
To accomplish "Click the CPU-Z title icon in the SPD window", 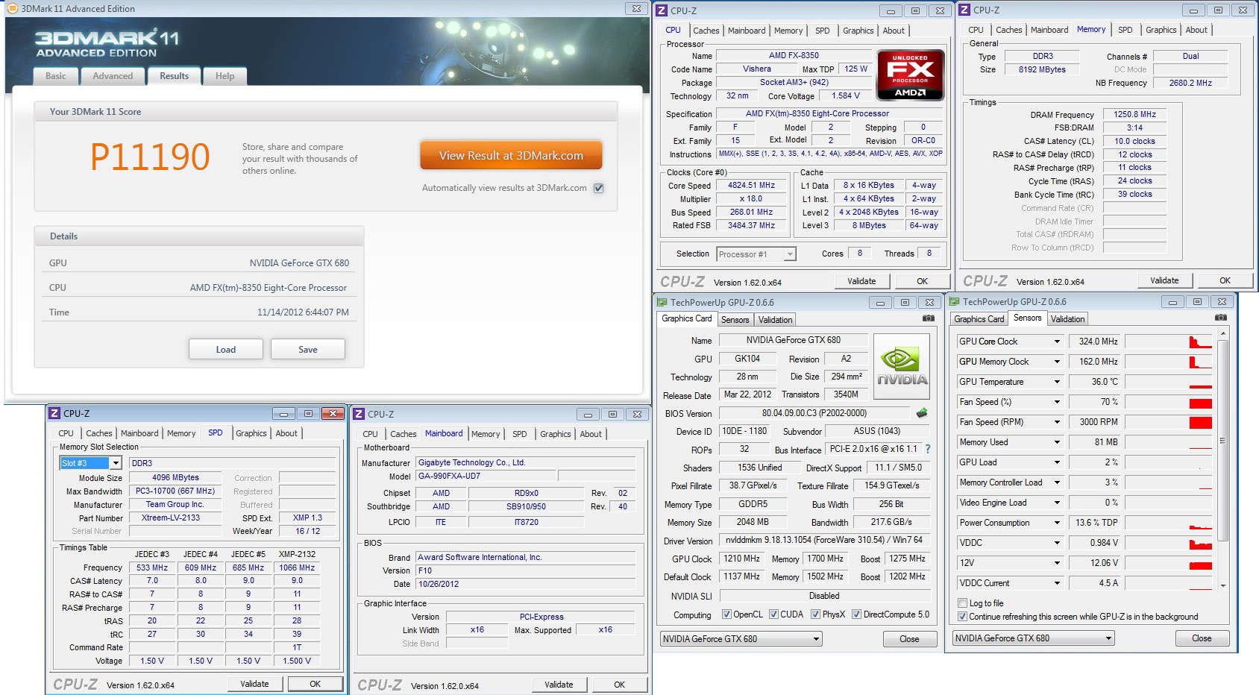I will click(x=54, y=413).
